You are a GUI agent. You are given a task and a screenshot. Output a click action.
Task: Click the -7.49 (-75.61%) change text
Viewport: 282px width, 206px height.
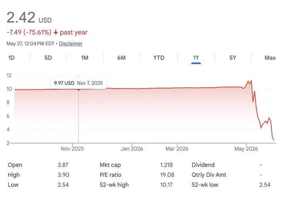coord(29,32)
